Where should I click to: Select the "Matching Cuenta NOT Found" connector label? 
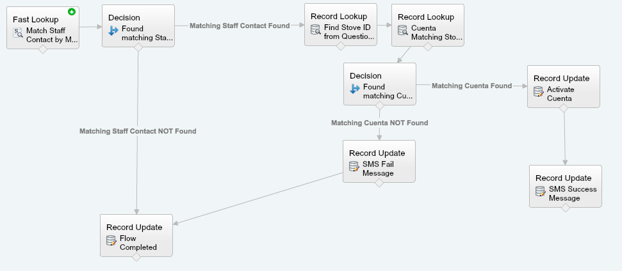(x=379, y=123)
